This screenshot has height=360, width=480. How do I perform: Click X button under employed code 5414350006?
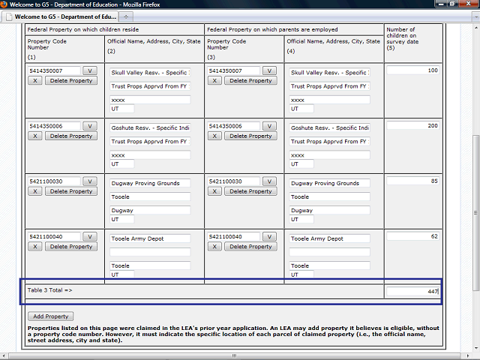(214, 136)
